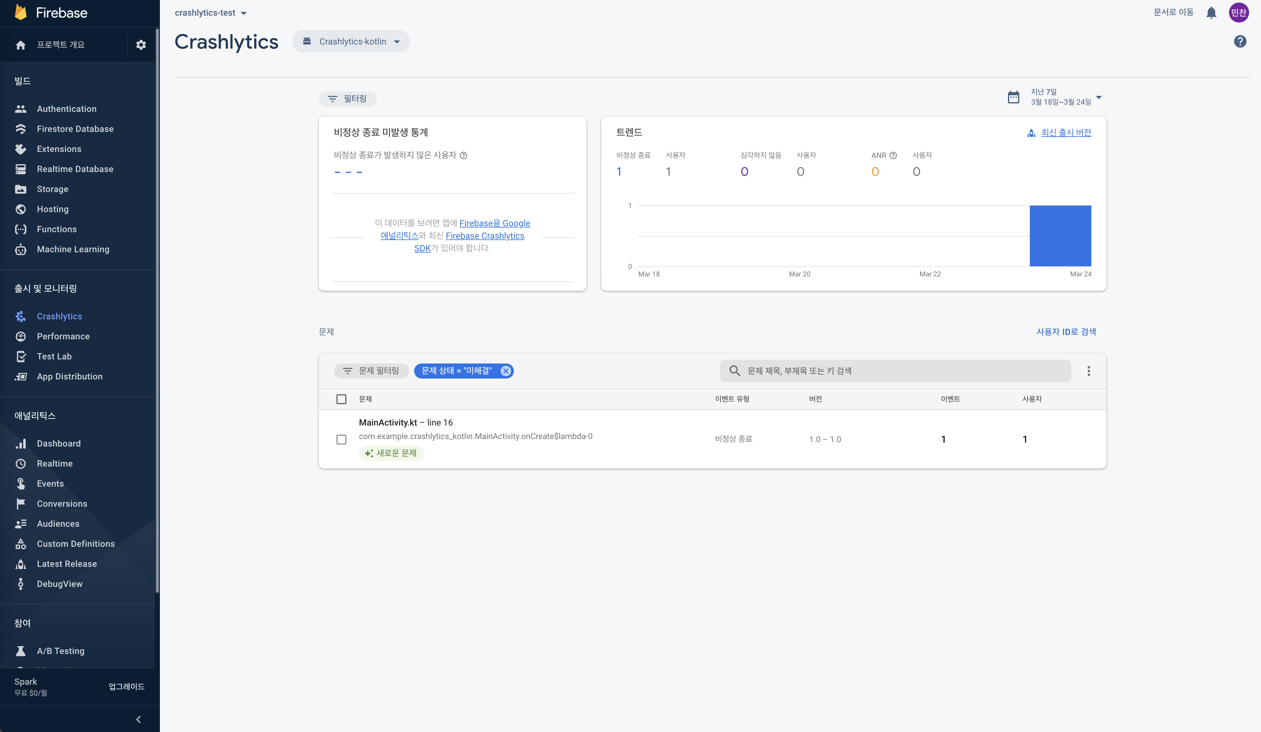
Task: Click the home icon for project overview
Action: [20, 45]
